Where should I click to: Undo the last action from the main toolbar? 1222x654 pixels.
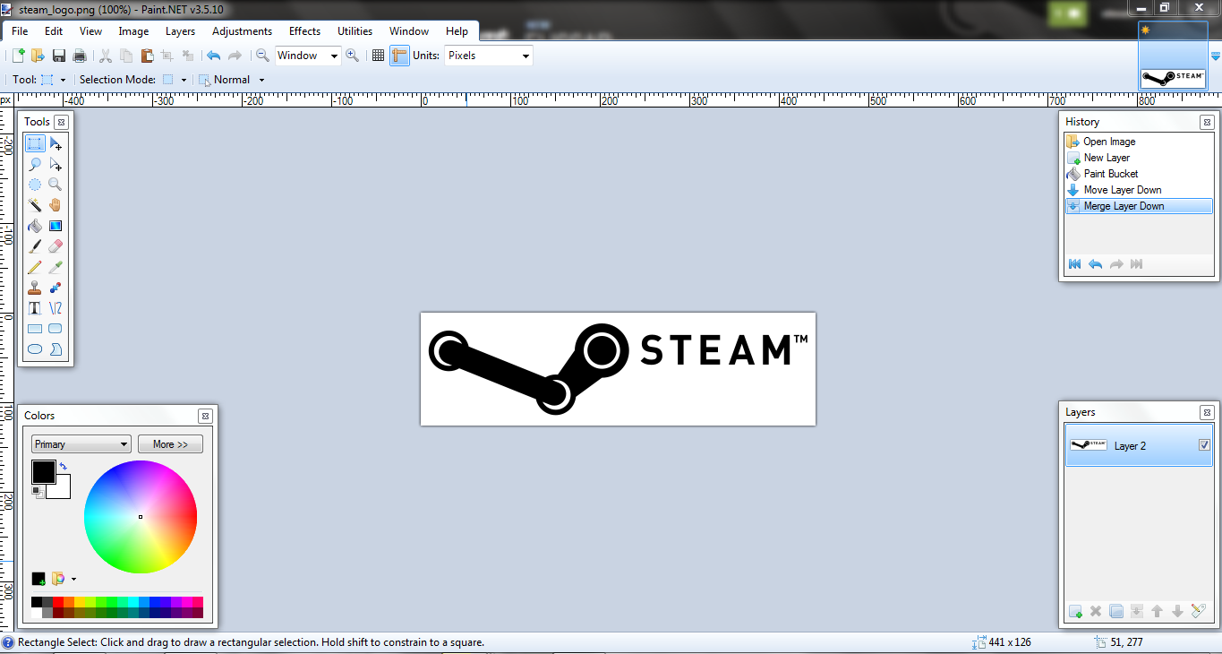pyautogui.click(x=213, y=56)
